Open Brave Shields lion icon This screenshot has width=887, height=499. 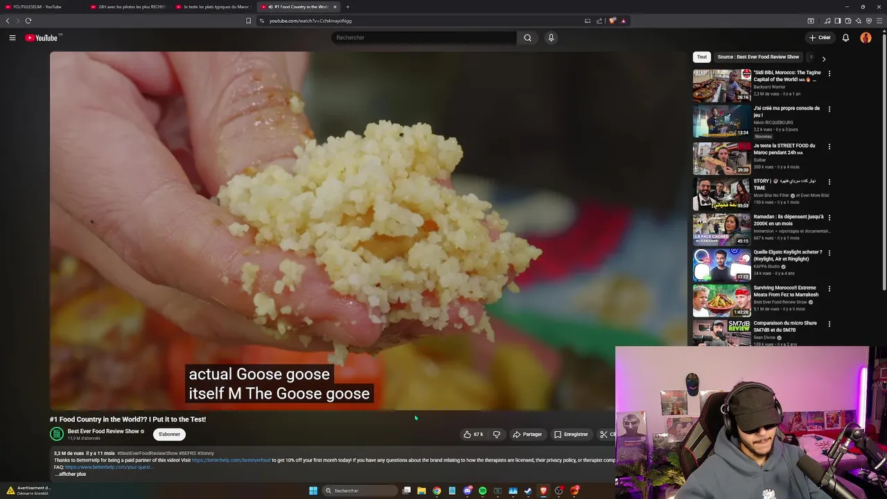tap(613, 21)
